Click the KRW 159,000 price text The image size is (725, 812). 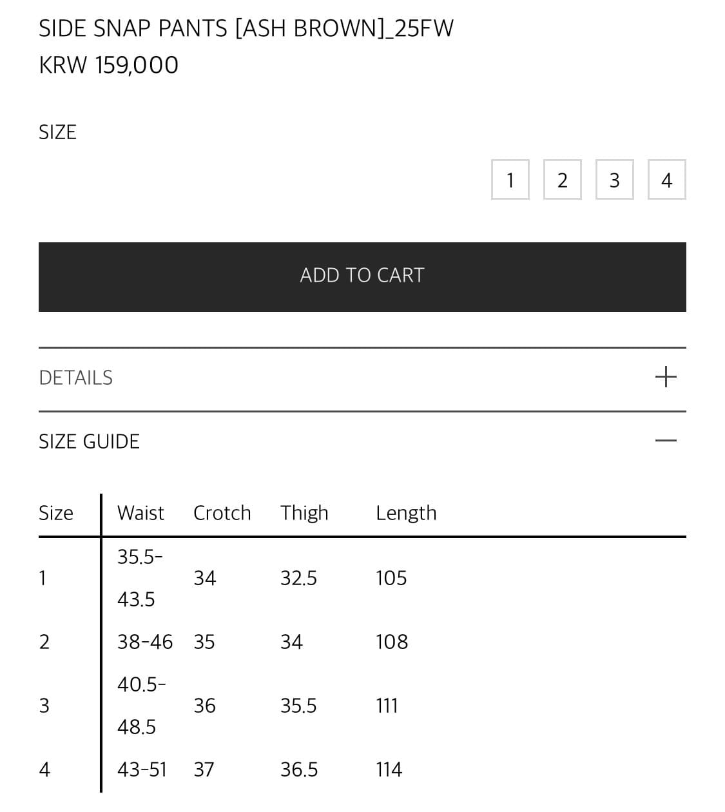coord(108,65)
